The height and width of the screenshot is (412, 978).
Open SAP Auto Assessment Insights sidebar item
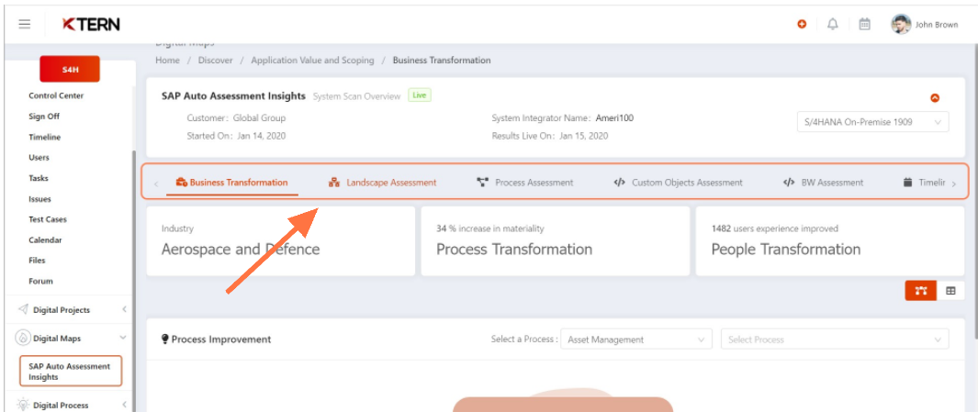(71, 372)
